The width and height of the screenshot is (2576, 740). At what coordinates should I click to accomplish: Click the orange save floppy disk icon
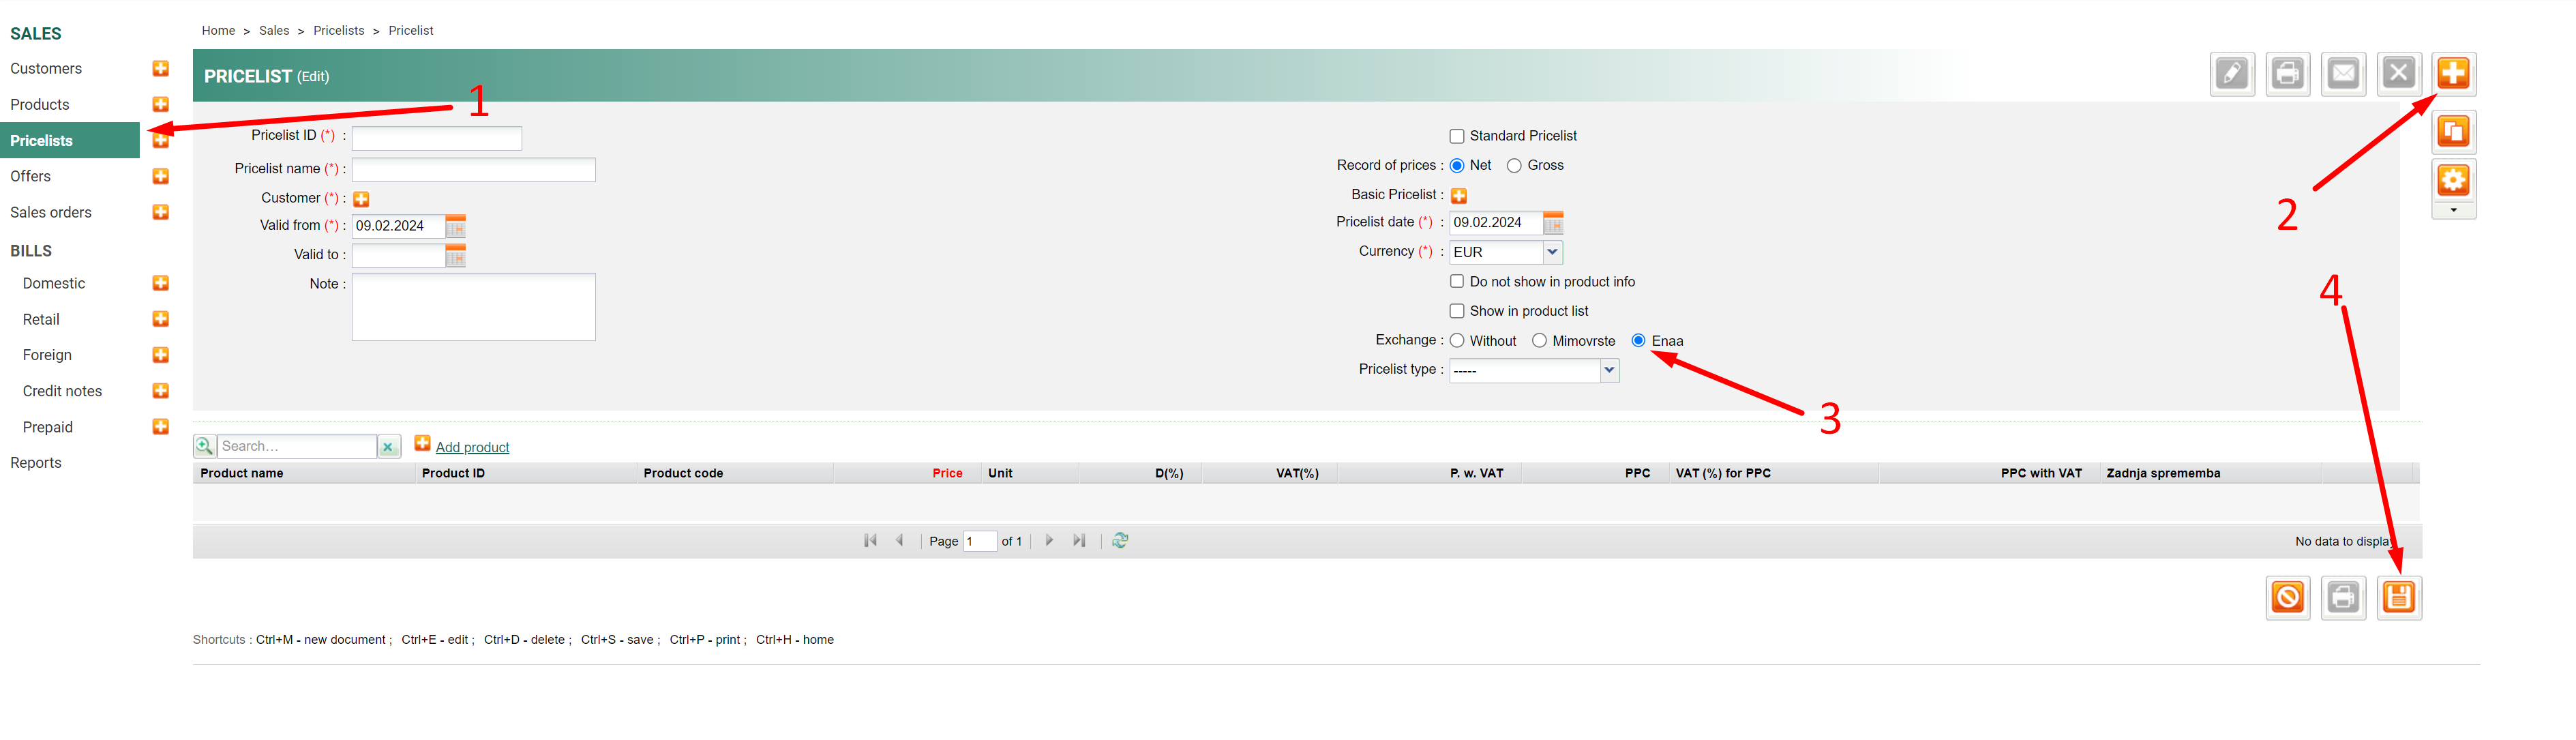click(x=2399, y=598)
